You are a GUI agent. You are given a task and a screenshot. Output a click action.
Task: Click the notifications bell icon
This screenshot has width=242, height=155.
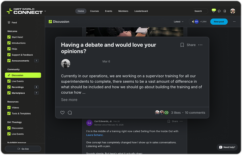214,11
